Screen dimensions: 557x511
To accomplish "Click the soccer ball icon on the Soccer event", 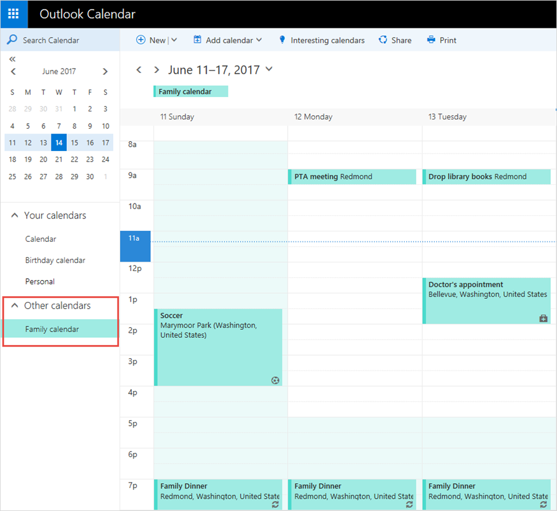I will click(x=275, y=380).
